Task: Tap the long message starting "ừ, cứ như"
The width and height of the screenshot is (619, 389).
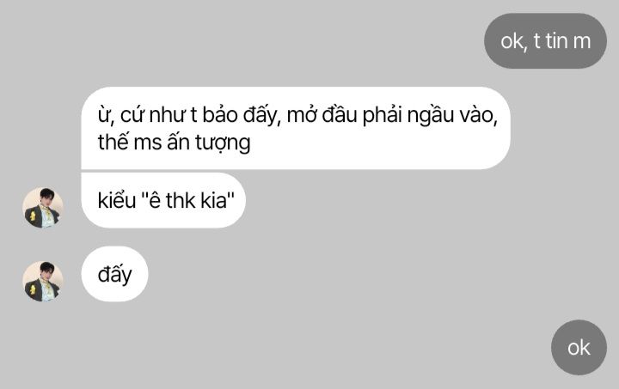Action: [x=296, y=128]
